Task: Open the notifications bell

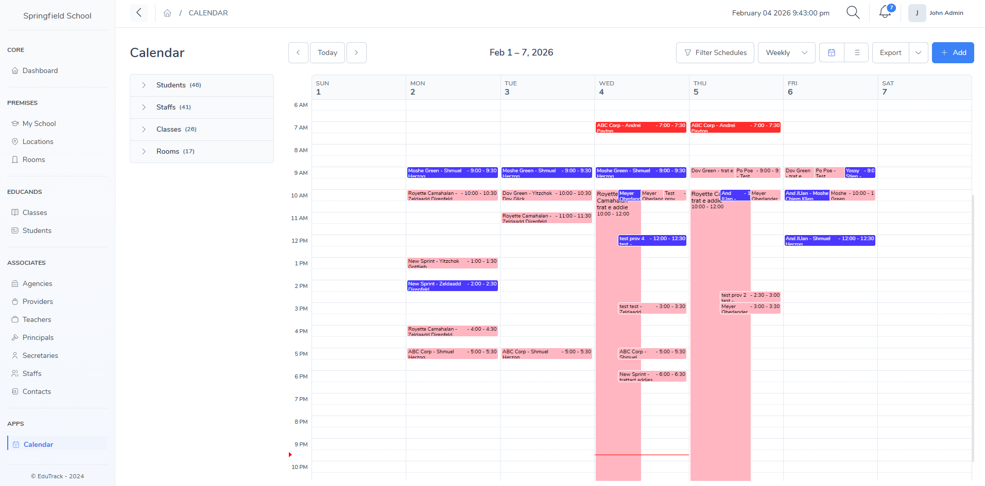Action: click(885, 12)
